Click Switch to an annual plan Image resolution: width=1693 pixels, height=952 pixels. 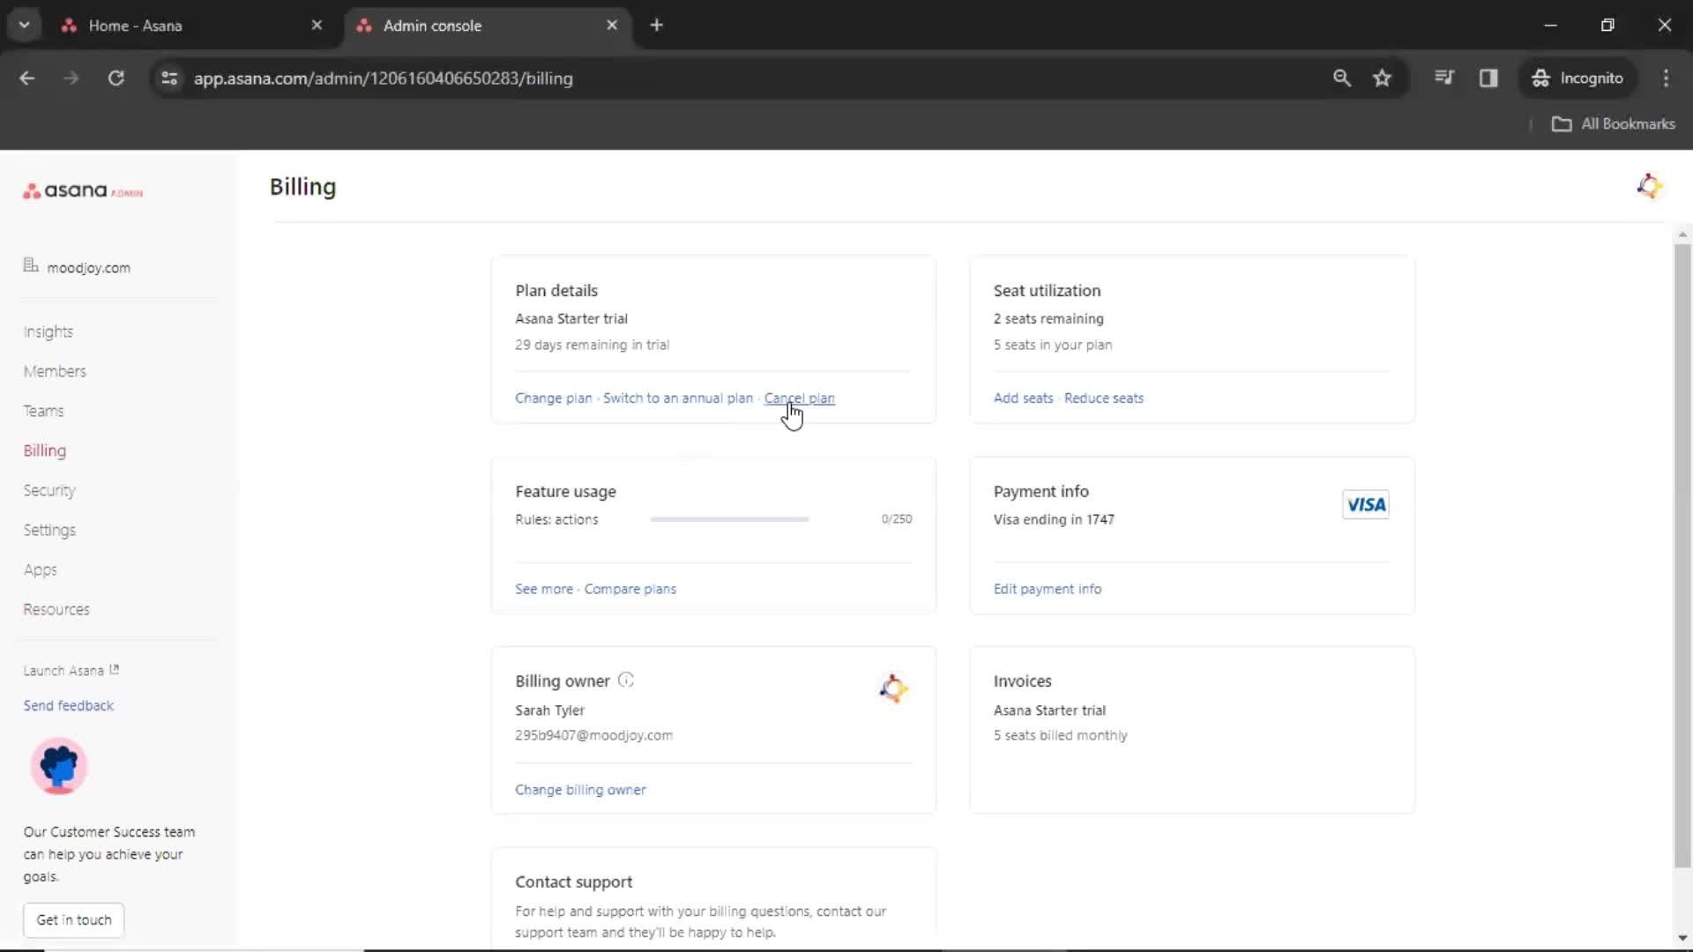click(678, 398)
